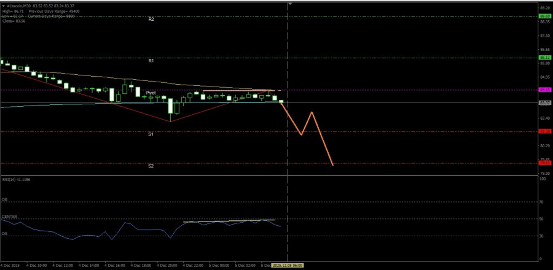Viewport: 553px width, 270px height.
Task: Select the R1 resistance level label
Action: point(151,61)
